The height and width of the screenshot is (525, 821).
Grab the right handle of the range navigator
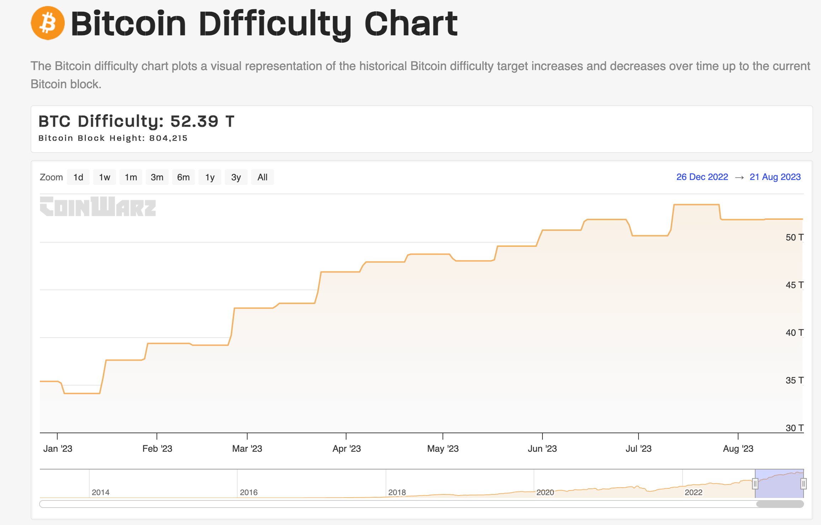[804, 483]
